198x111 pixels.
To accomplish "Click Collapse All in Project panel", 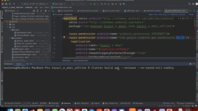I will [41, 11].
